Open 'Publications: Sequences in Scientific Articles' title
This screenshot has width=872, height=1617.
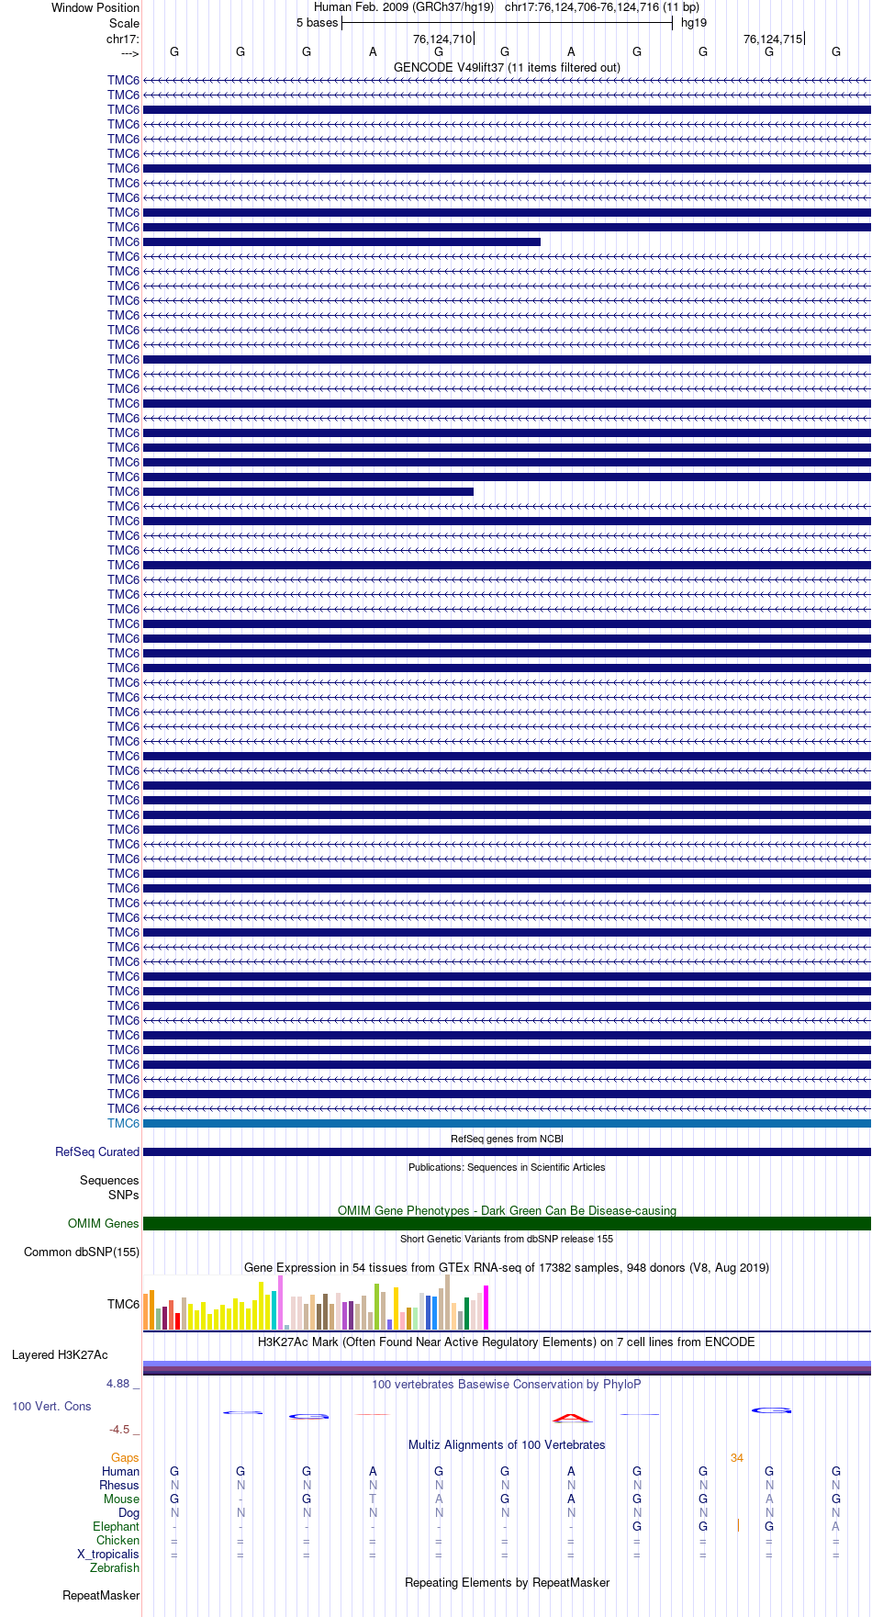click(x=507, y=1167)
